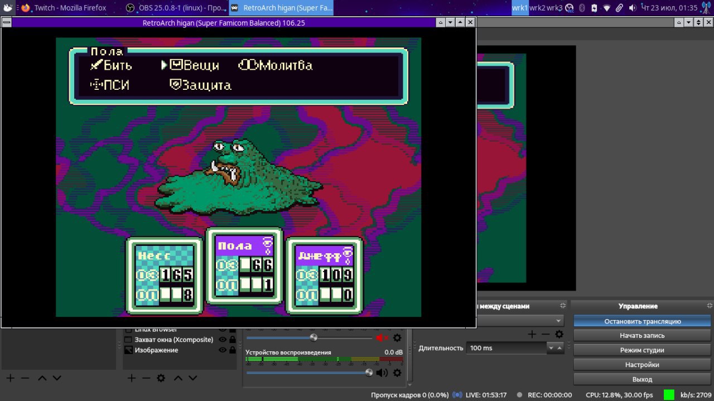Viewport: 714px width, 401px height.
Task: Increase Длительность with the up arrow
Action: click(559, 348)
